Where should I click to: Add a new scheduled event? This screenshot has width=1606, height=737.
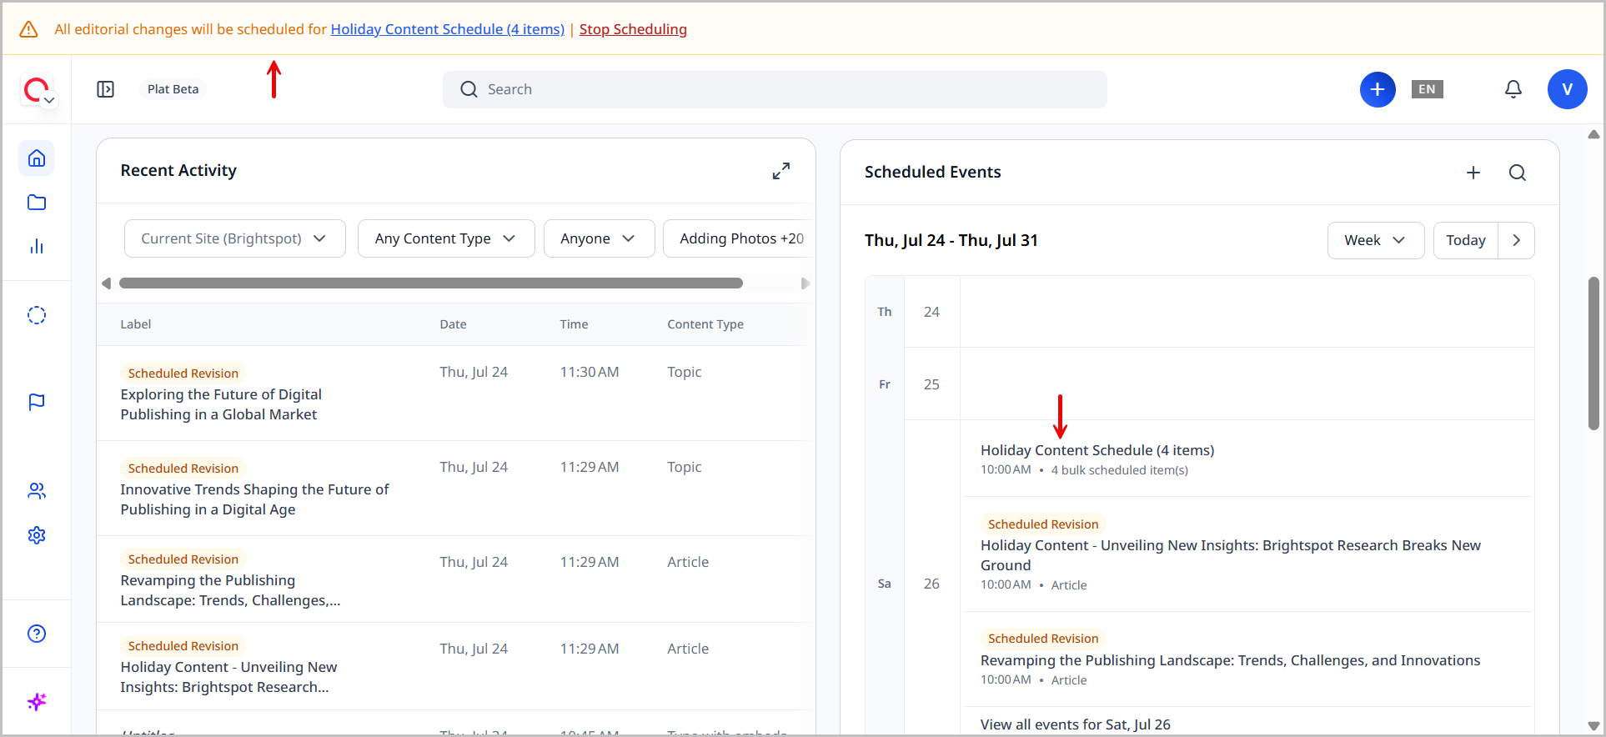click(1473, 173)
